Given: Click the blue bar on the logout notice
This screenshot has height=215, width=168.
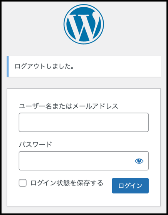Looking at the screenshot, I should tap(8, 66).
